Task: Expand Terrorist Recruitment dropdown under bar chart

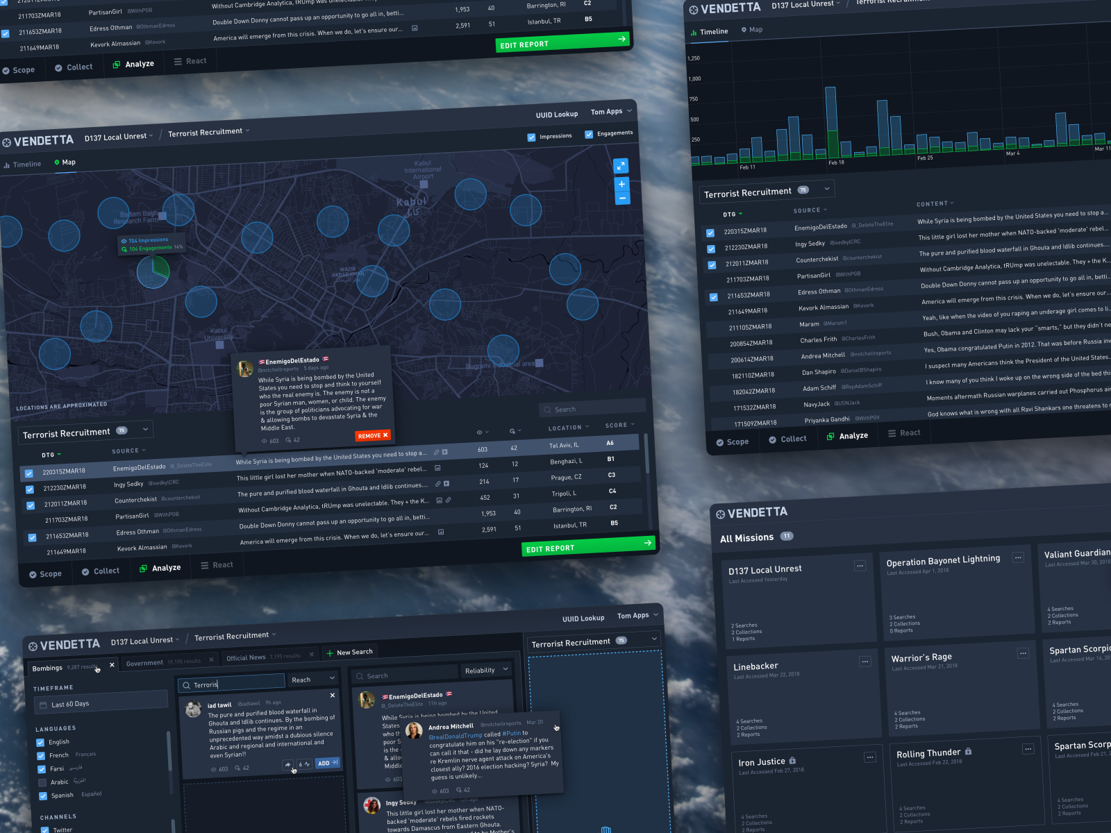Action: coord(767,192)
